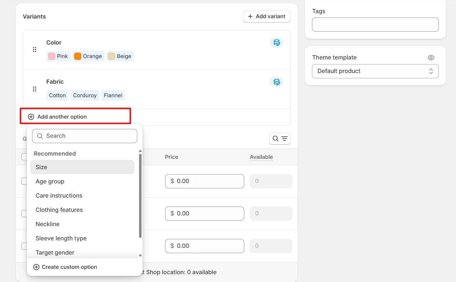Click the Pink color swatch
The width and height of the screenshot is (456, 282).
[51, 56]
